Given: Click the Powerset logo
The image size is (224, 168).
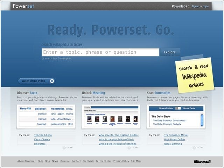Looking at the screenshot, I should pyautogui.click(x=23, y=6).
